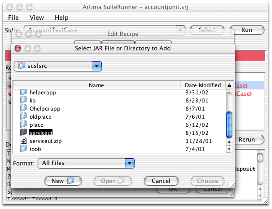Click the sort order icon beside Date Modified

coord(229,85)
